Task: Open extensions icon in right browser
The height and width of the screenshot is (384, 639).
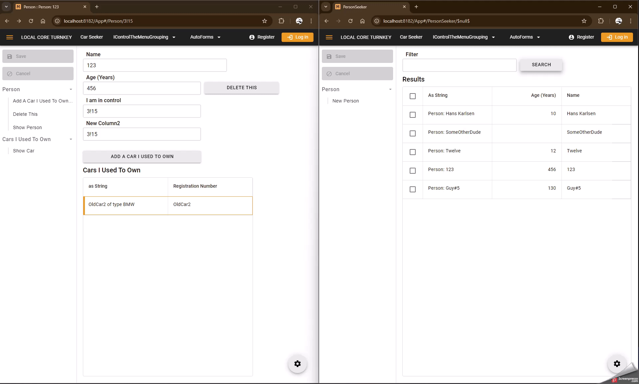Action: pos(601,21)
